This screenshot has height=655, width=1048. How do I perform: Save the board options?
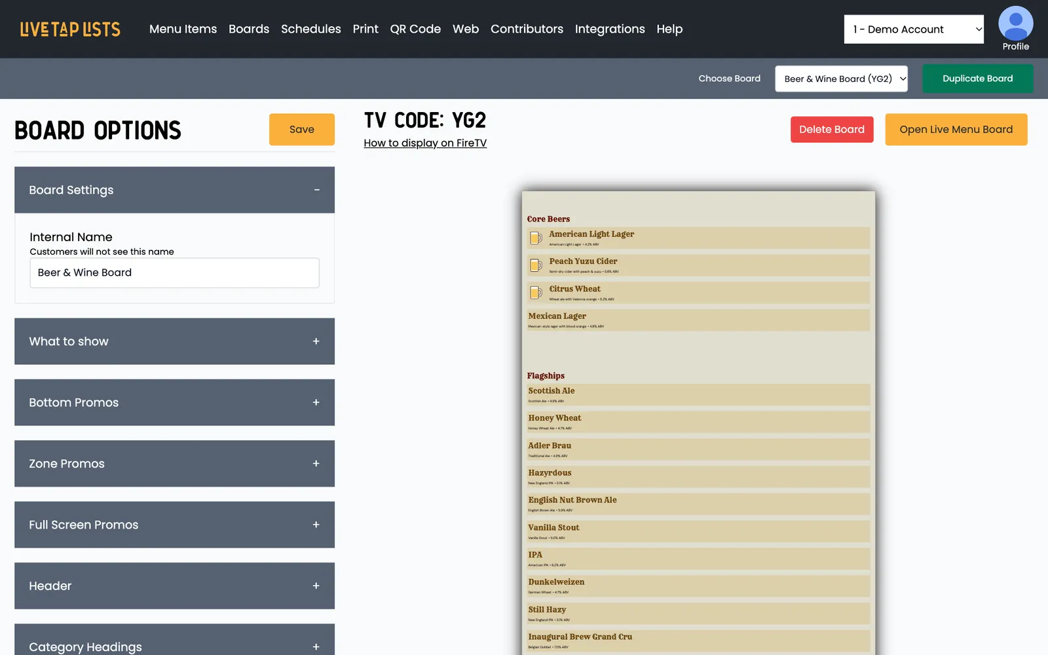pos(302,130)
